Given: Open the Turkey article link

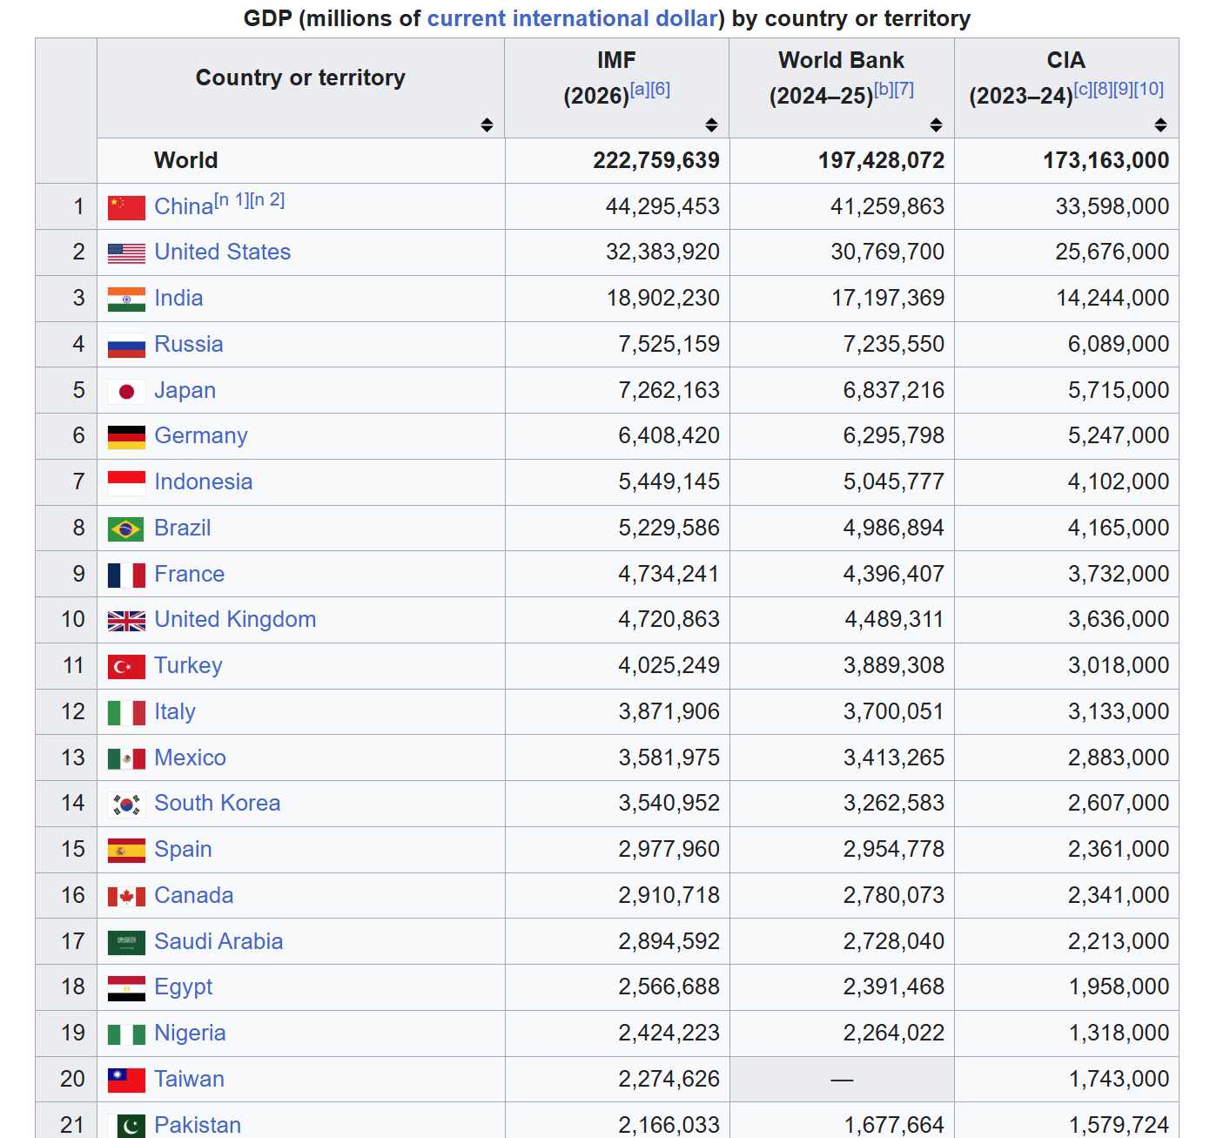Looking at the screenshot, I should [189, 665].
